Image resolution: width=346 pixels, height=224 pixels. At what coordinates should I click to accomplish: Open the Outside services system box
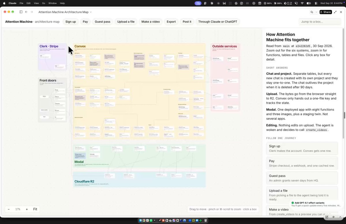point(225,77)
